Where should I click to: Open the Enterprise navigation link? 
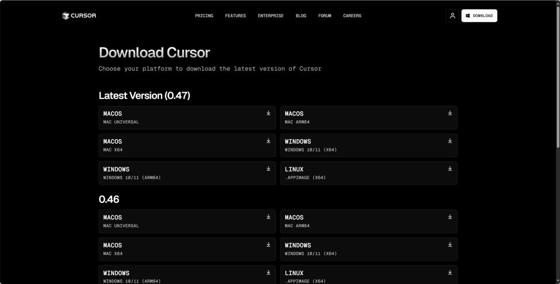pyautogui.click(x=271, y=16)
